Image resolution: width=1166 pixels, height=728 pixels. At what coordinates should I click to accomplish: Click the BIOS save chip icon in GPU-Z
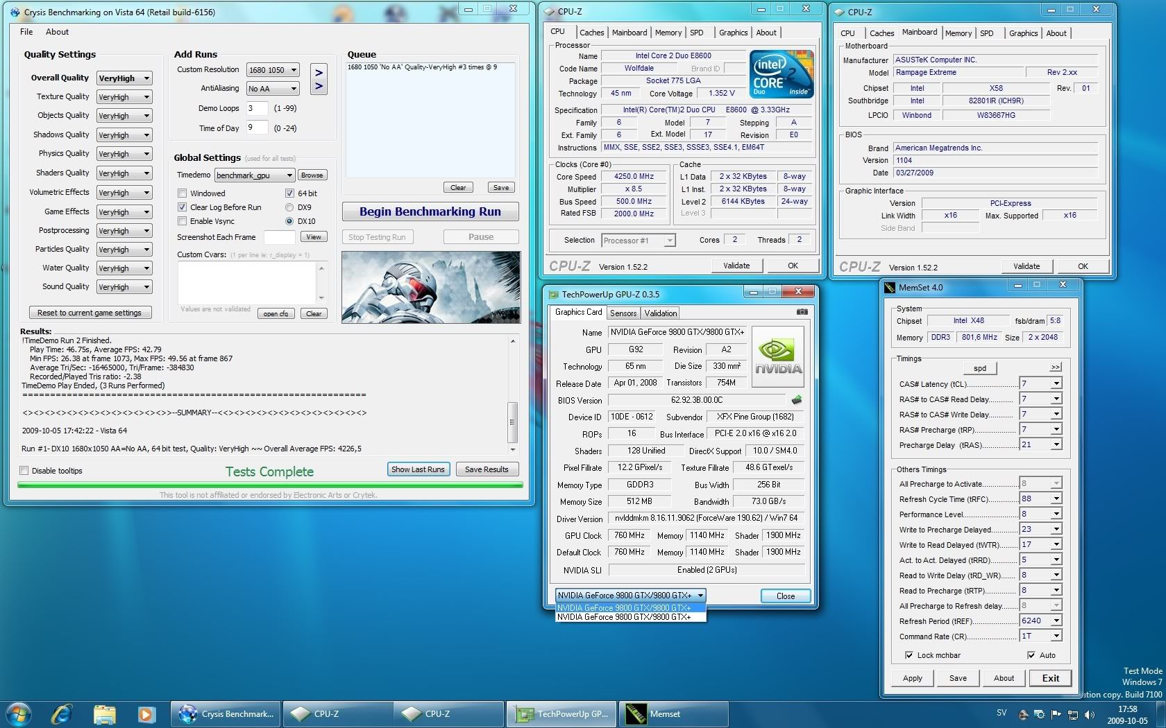(797, 400)
